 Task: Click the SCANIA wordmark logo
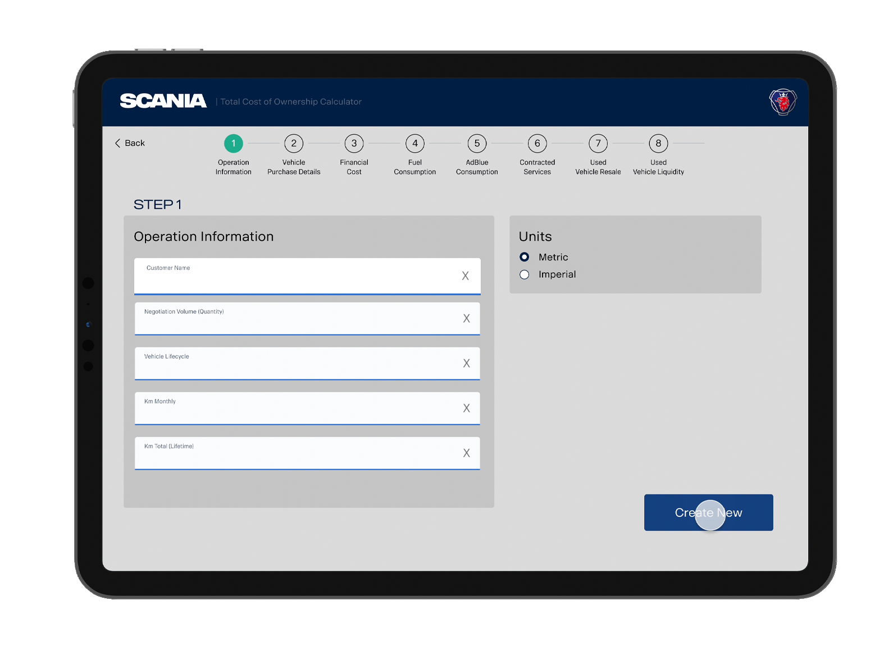point(163,101)
